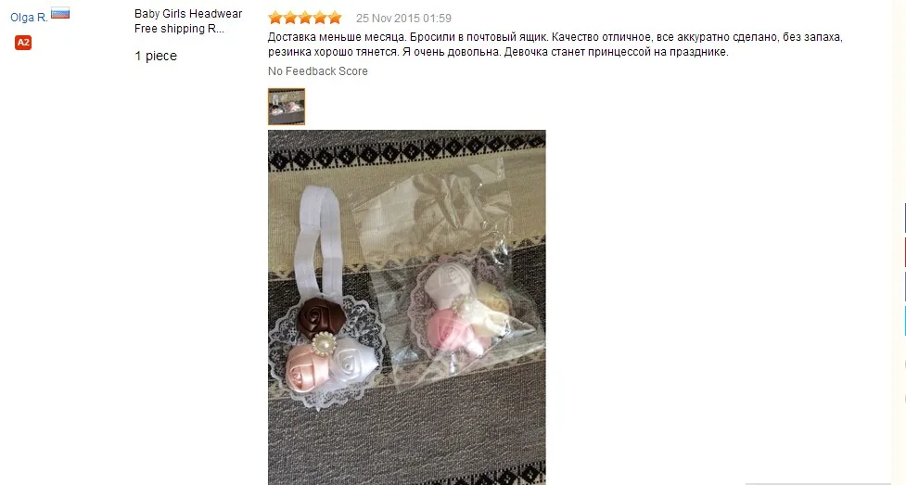Click the Russian flag icon beside Olga R.
Screen dimensions: 906x485
pos(60,13)
